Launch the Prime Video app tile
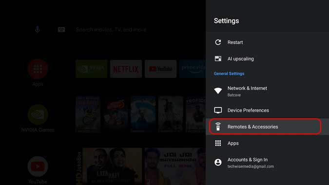Viewport: 329px width, 185px height. [193, 69]
